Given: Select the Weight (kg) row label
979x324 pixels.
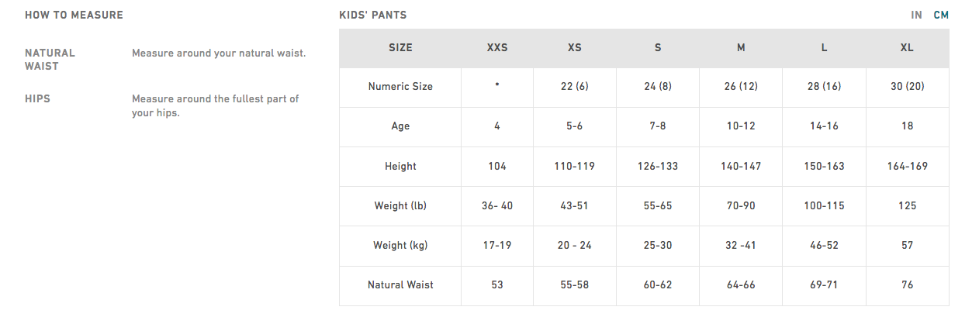Looking at the screenshot, I should click(x=400, y=245).
